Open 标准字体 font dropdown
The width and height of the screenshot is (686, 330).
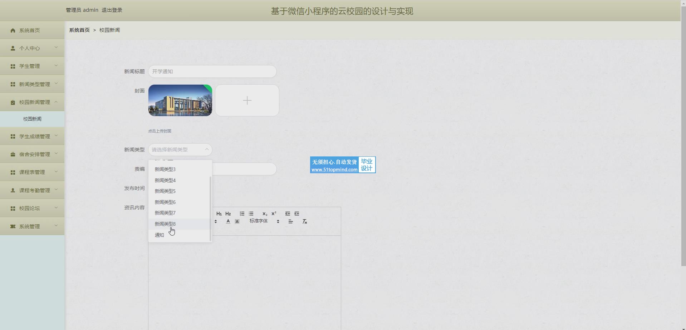coord(264,221)
